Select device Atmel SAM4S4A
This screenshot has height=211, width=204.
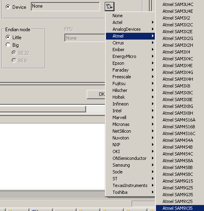pyautogui.click(x=180, y=140)
